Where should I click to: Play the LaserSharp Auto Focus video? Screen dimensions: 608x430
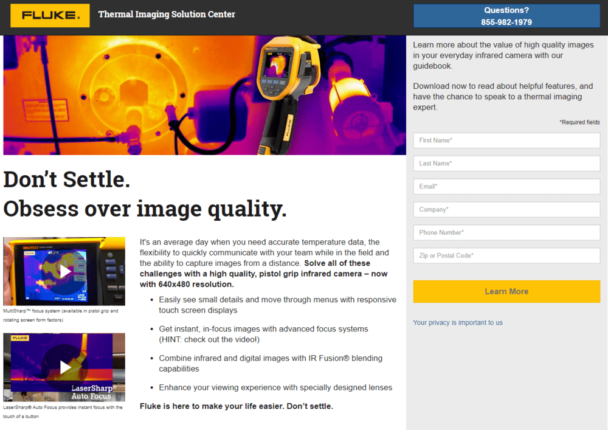coord(64,367)
